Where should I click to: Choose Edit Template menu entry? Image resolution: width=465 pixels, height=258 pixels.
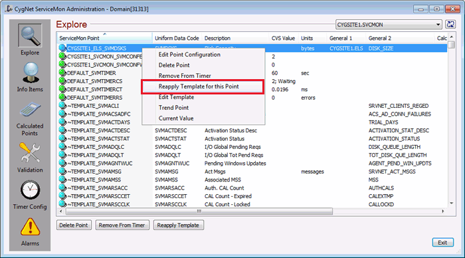tap(203, 97)
